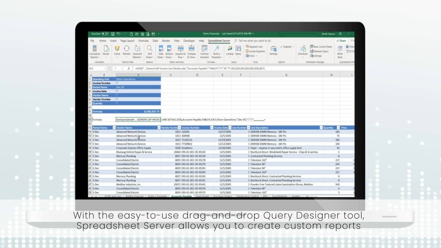This screenshot has width=441, height=248.
Task: Open Calculation Options in the ribbon
Action: click(x=95, y=52)
